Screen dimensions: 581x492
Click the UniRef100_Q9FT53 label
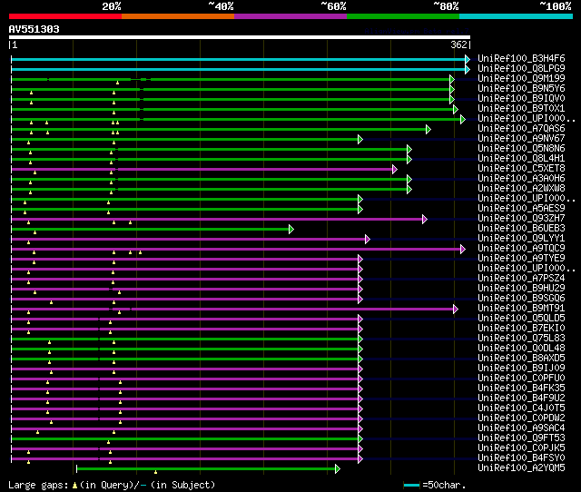[521, 438]
